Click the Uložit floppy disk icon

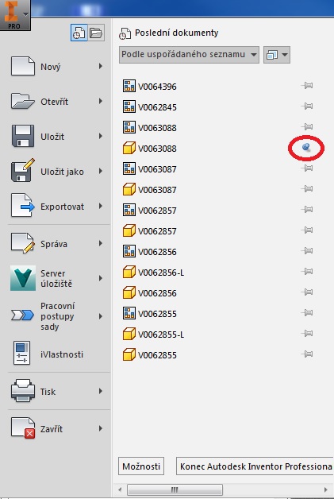point(22,136)
